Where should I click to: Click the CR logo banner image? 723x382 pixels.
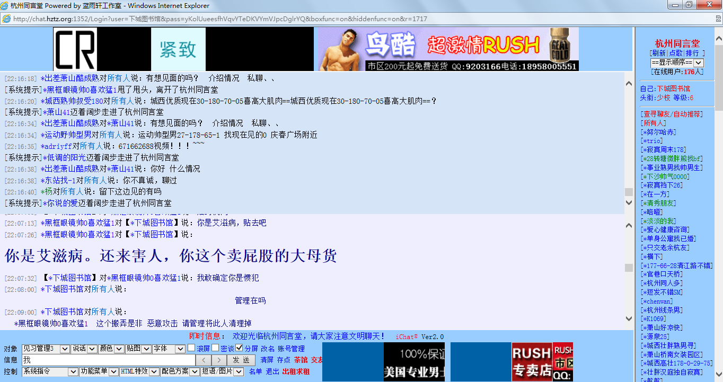coord(75,49)
